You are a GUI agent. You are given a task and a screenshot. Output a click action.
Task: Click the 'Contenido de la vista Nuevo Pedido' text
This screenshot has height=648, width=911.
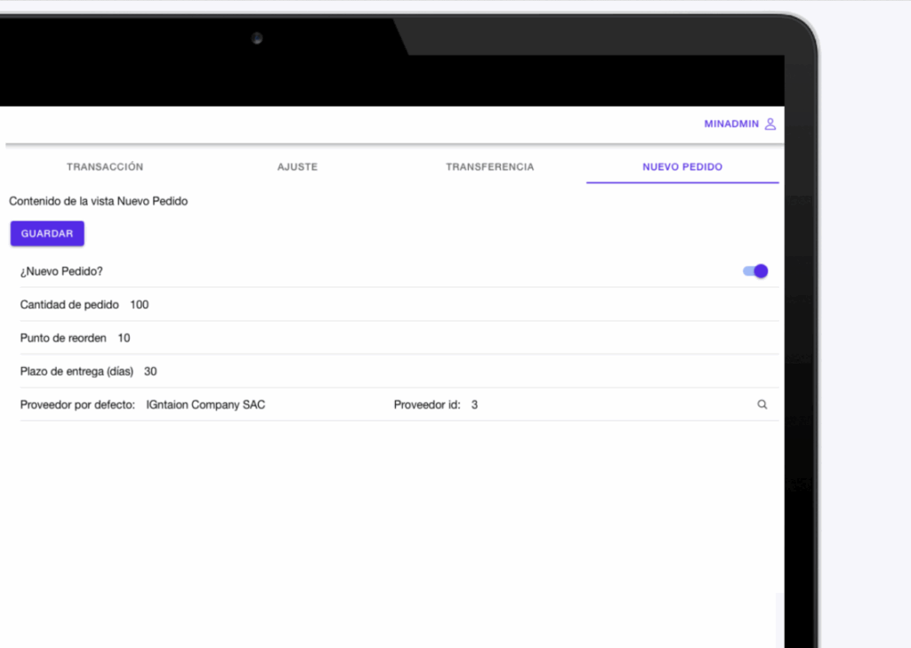coord(98,201)
